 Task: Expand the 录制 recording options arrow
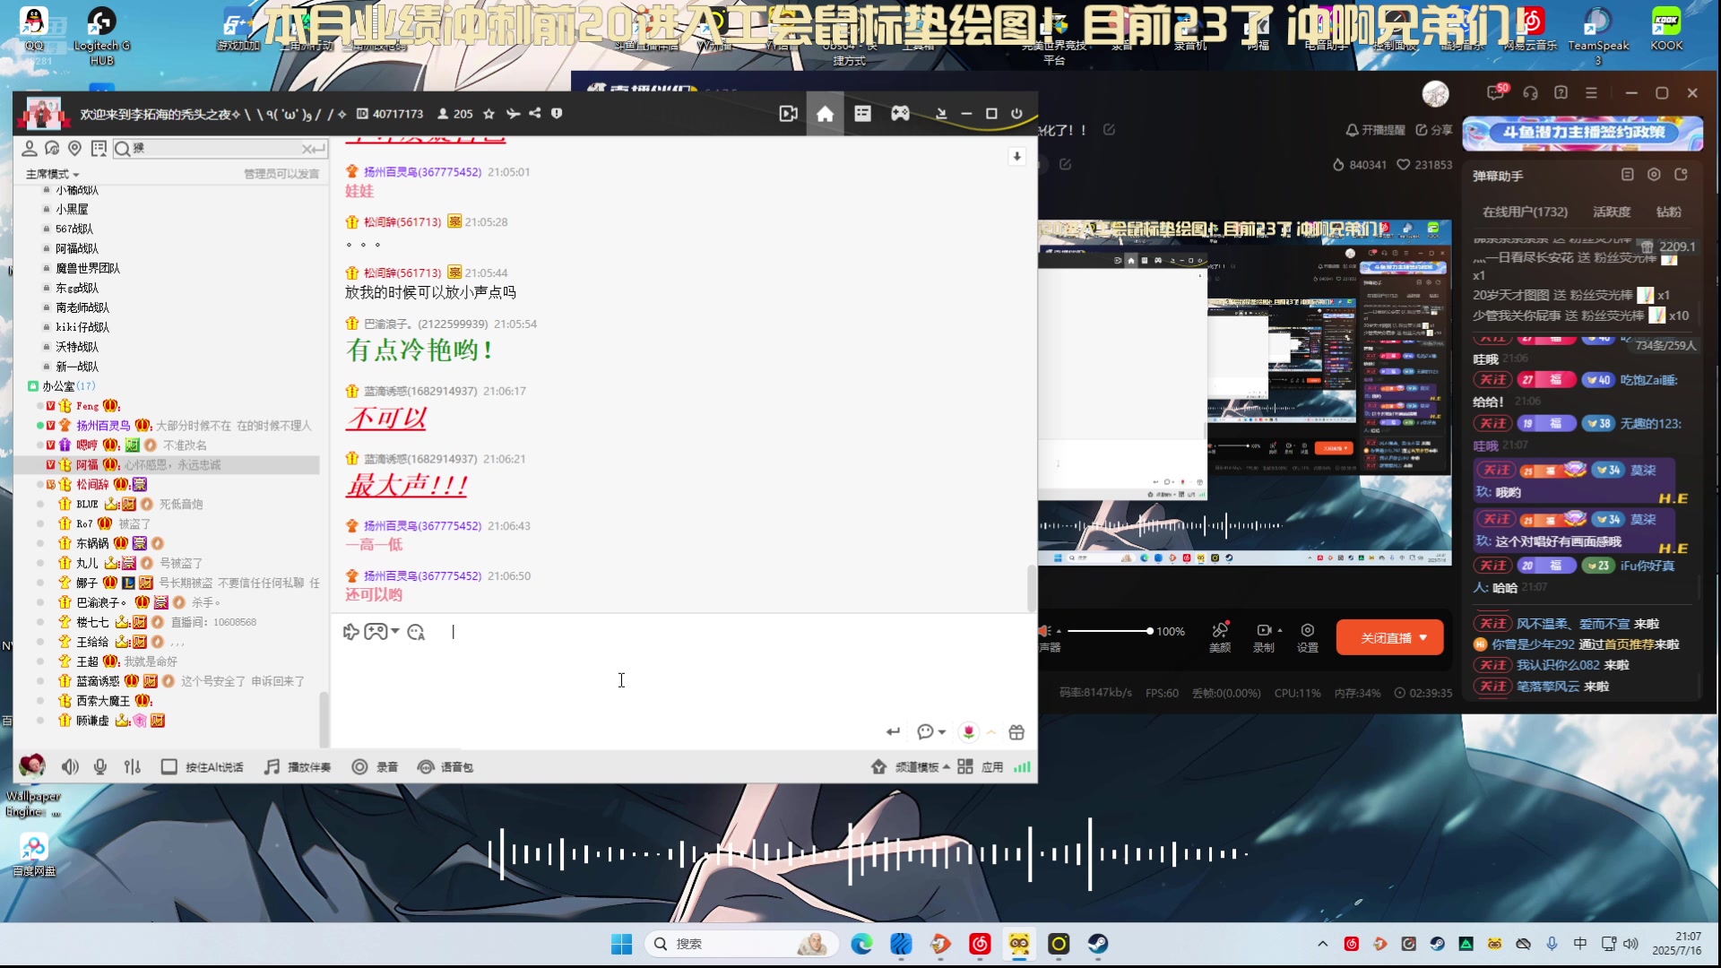[1279, 630]
